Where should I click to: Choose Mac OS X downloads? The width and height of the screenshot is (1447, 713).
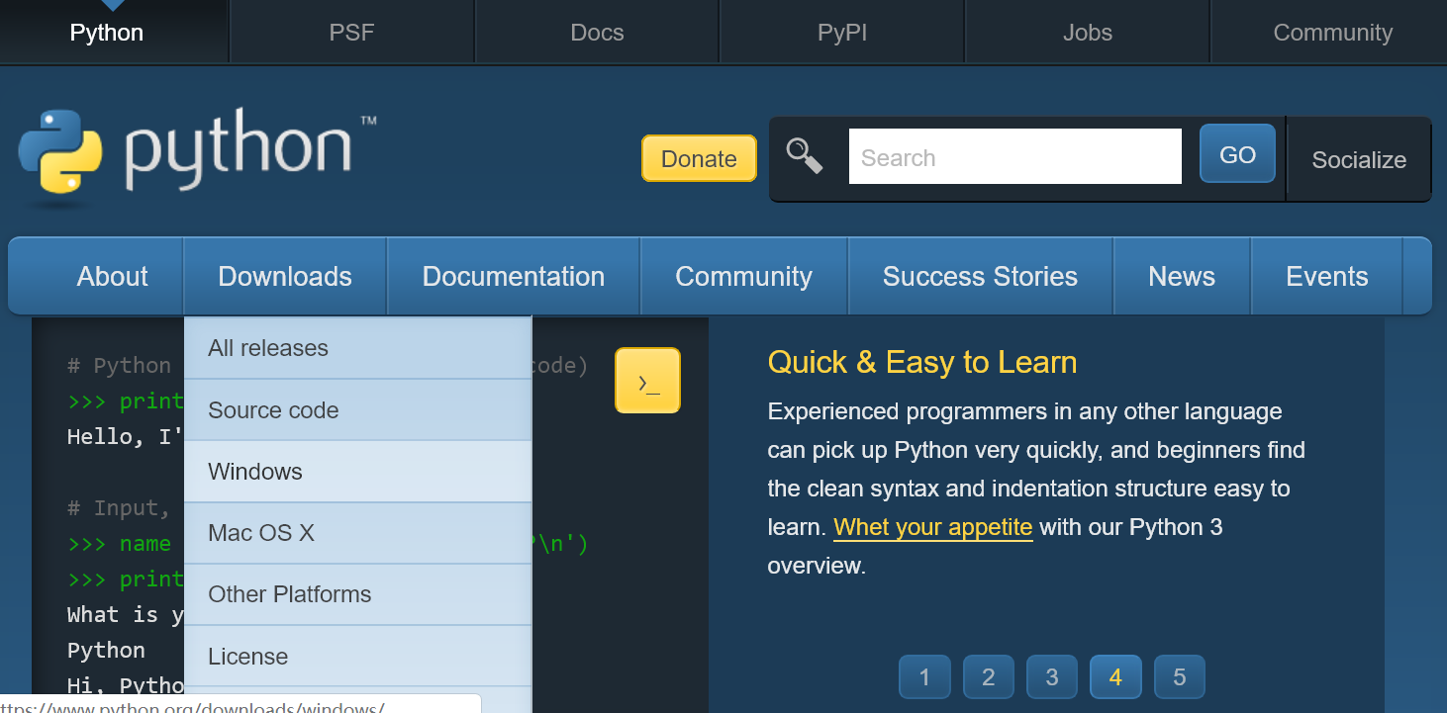point(261,533)
